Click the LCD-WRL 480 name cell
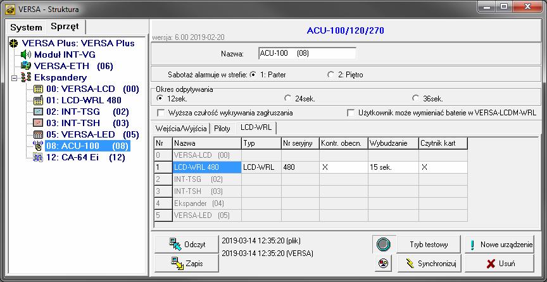 pyautogui.click(x=207, y=167)
